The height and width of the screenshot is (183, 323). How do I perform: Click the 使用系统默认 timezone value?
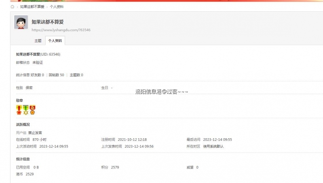coord(213,146)
